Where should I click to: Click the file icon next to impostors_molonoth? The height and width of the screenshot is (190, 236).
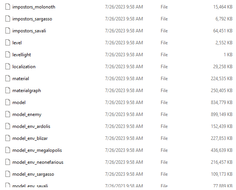coord(8,7)
